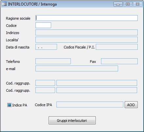Image resolution: width=144 pixels, height=132 pixels.
Task: Select the Indirizzo field
Action: pos(87,32)
